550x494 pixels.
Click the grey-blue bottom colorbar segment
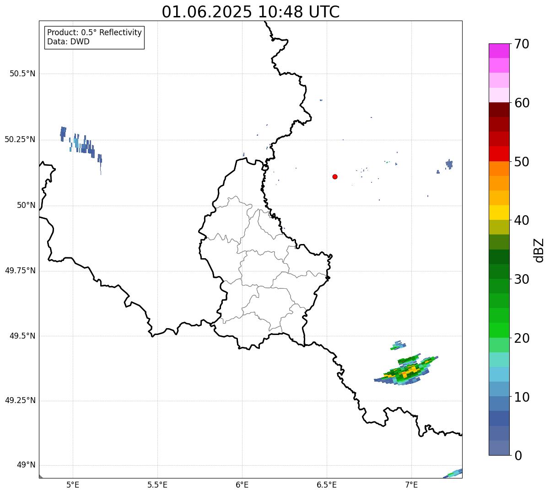click(x=499, y=448)
